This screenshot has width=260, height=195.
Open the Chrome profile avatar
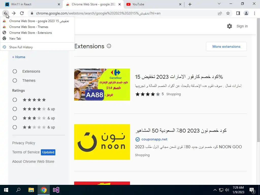pos(246,13)
